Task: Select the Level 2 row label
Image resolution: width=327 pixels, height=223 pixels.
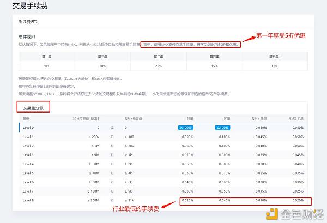Action: pyautogui.click(x=28, y=146)
